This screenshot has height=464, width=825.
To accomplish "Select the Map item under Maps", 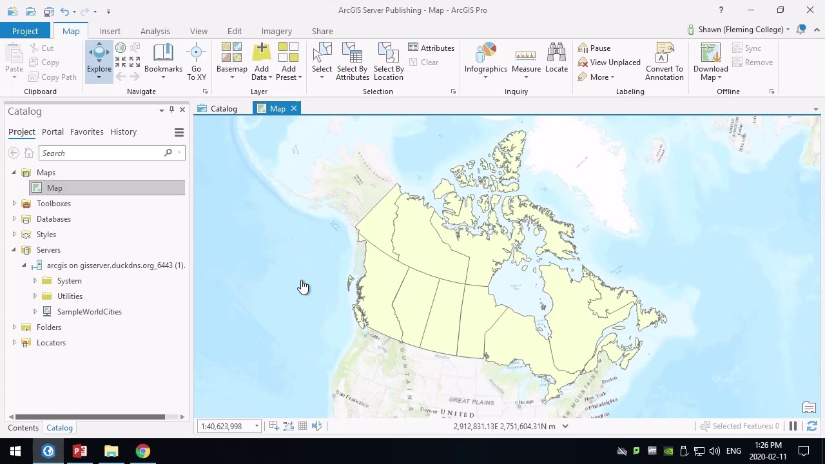I will [107, 188].
